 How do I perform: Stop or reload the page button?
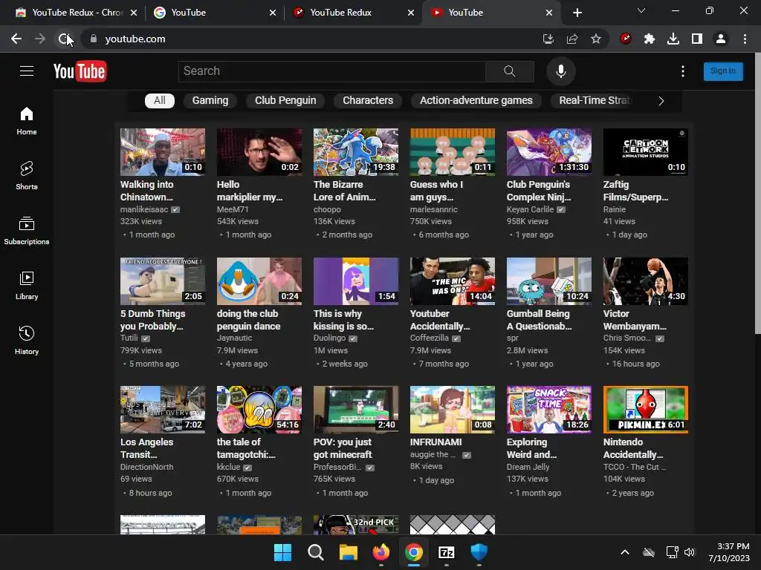click(x=64, y=39)
